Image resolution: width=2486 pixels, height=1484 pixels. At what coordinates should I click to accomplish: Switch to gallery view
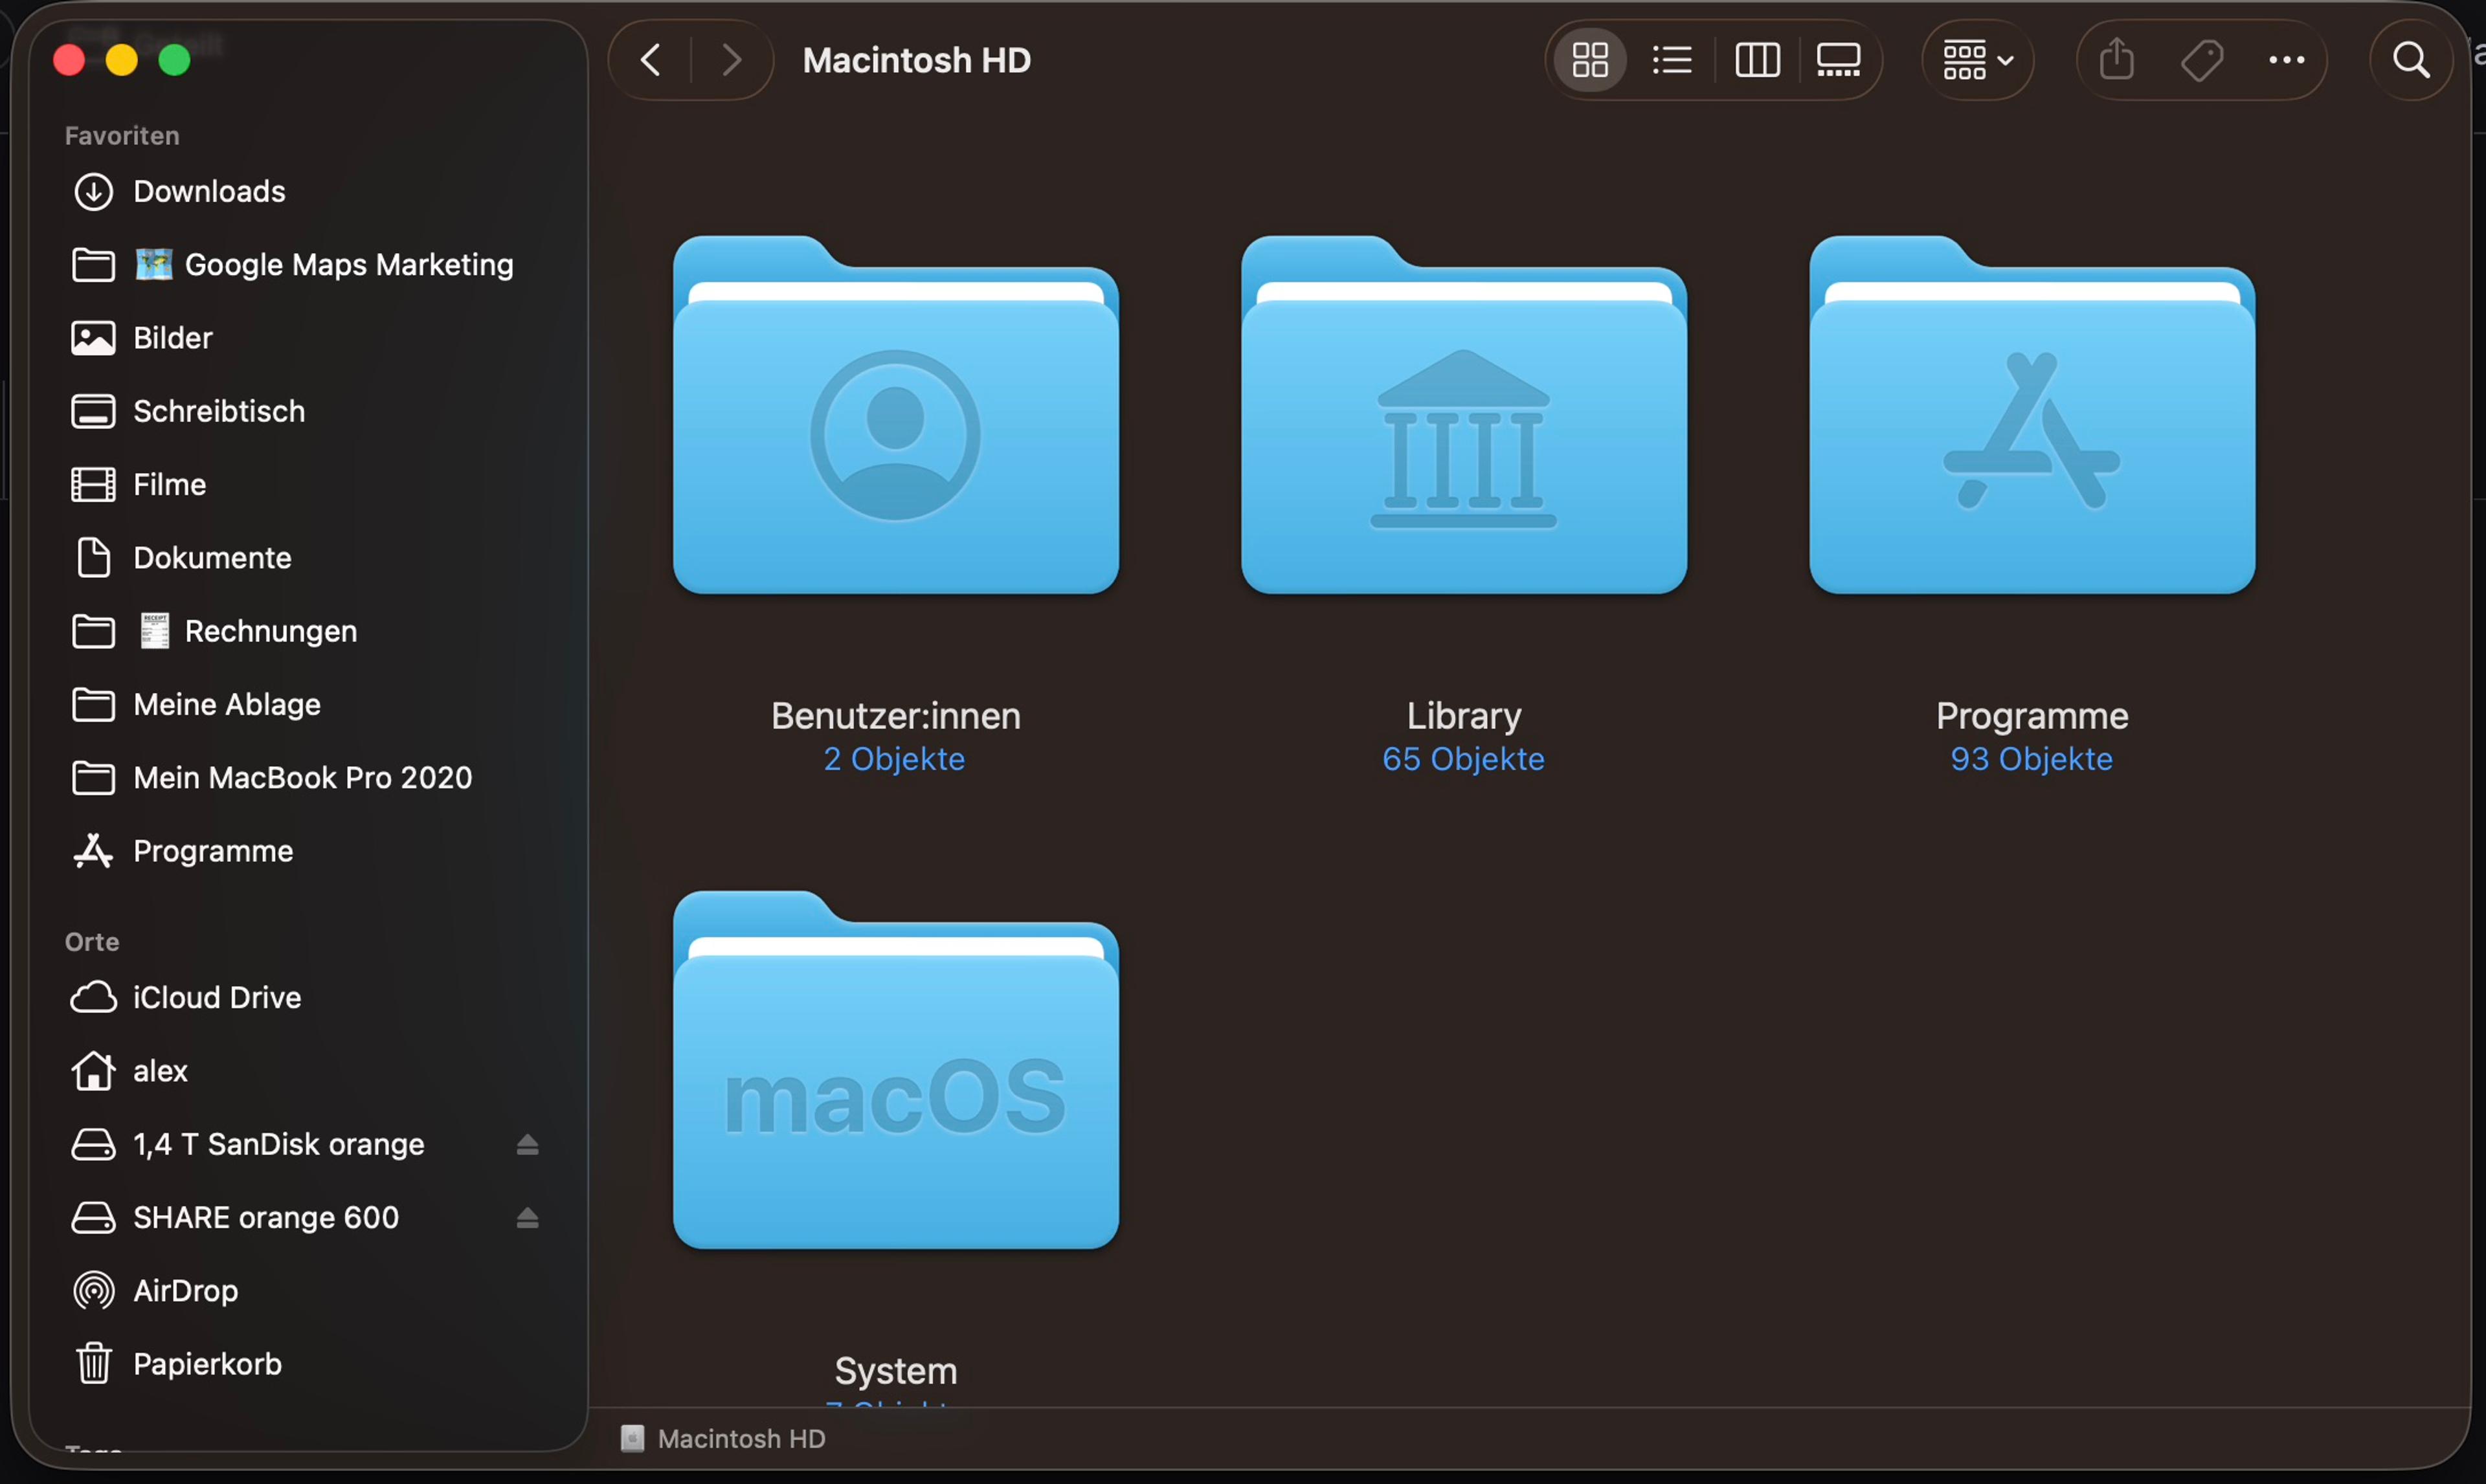pyautogui.click(x=1838, y=60)
